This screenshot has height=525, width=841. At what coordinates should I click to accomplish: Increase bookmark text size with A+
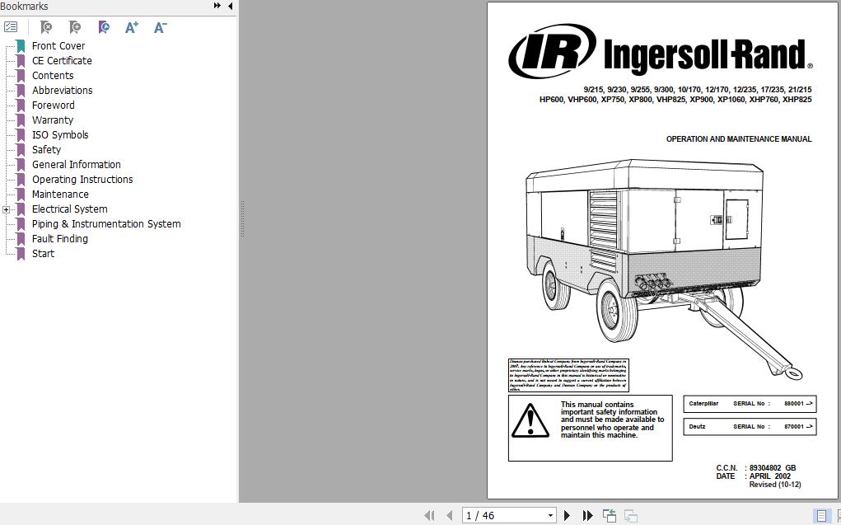(x=132, y=27)
